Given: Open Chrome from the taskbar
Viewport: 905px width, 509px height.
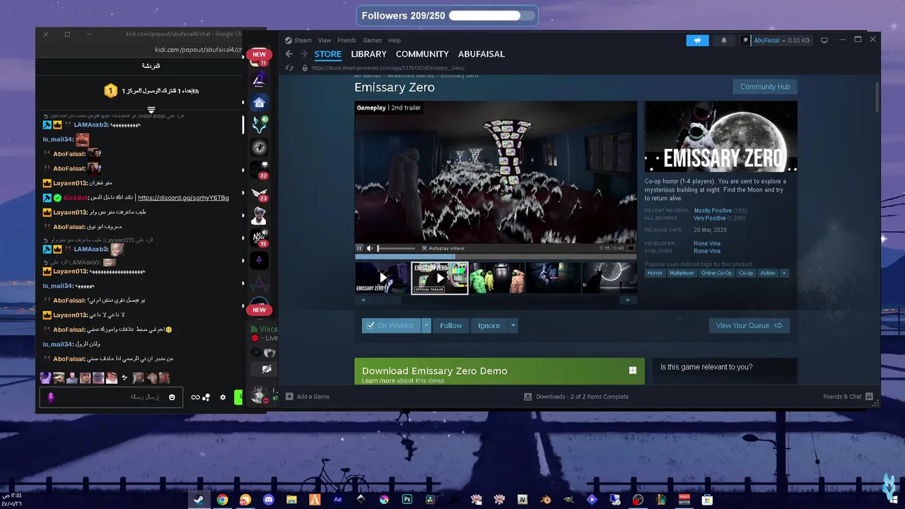Looking at the screenshot, I should coord(223,499).
